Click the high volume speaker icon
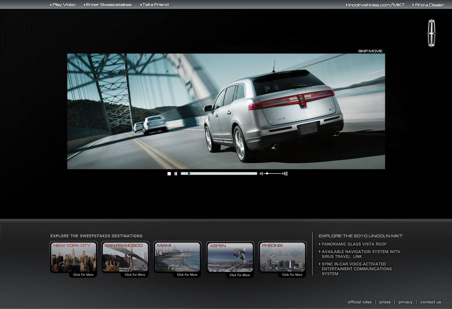 (285, 174)
